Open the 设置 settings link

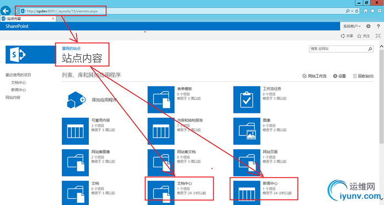340,76
